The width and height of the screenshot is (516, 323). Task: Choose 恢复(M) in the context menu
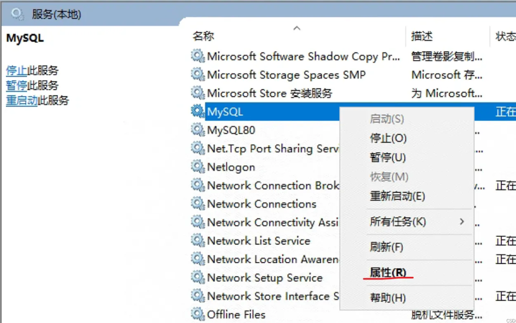389,177
